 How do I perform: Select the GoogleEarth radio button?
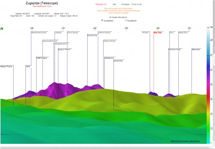tap(125, 20)
